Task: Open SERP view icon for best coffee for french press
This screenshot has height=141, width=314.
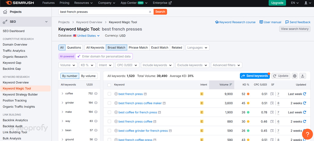Action: pyautogui.click(x=272, y=112)
